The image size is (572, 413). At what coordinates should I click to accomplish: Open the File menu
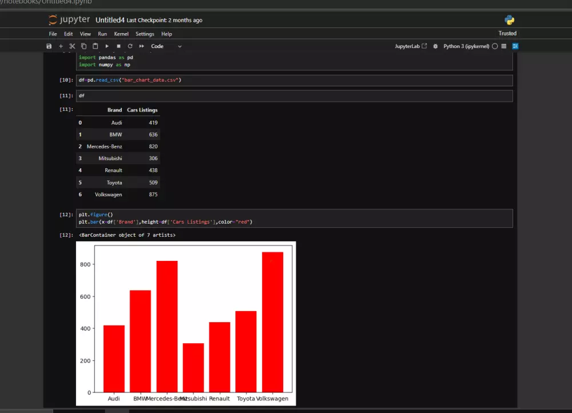[x=53, y=34]
